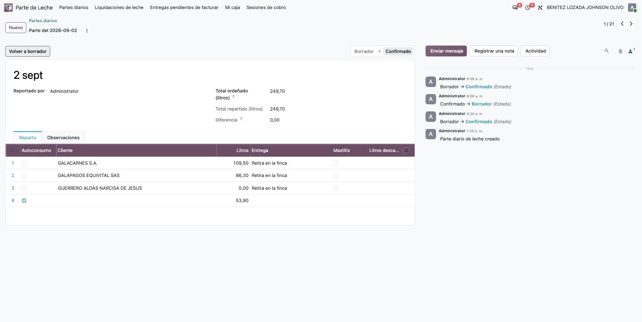Open the column settings adjust icon
Viewport: 642px width, 322px height.
406,150
